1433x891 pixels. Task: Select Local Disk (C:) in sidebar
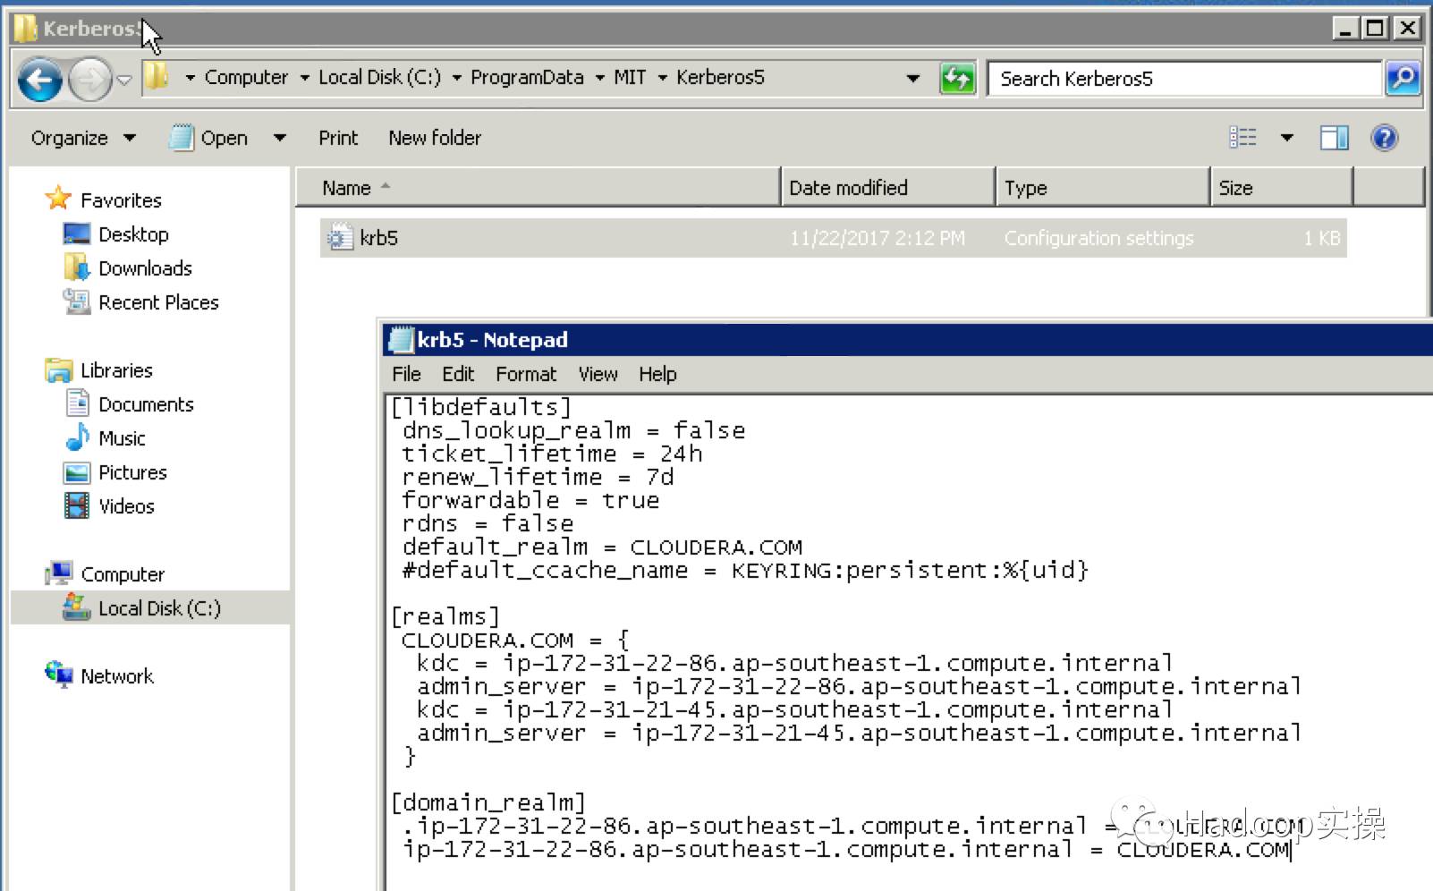150,608
